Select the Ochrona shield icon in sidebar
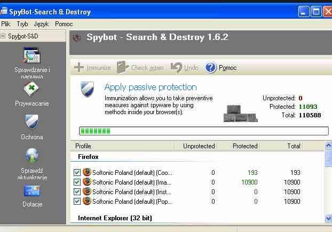Screen dimensions: 332x232 32,122
